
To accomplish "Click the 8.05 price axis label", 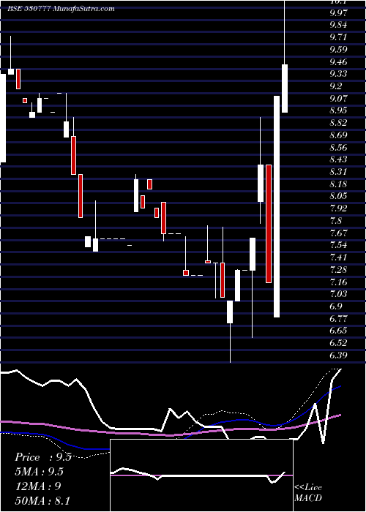I will 338,196.
